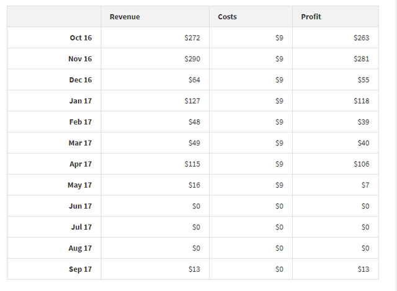The image size is (397, 291).
Task: Click the $127 revenue value for Jan 17
Action: tap(192, 101)
